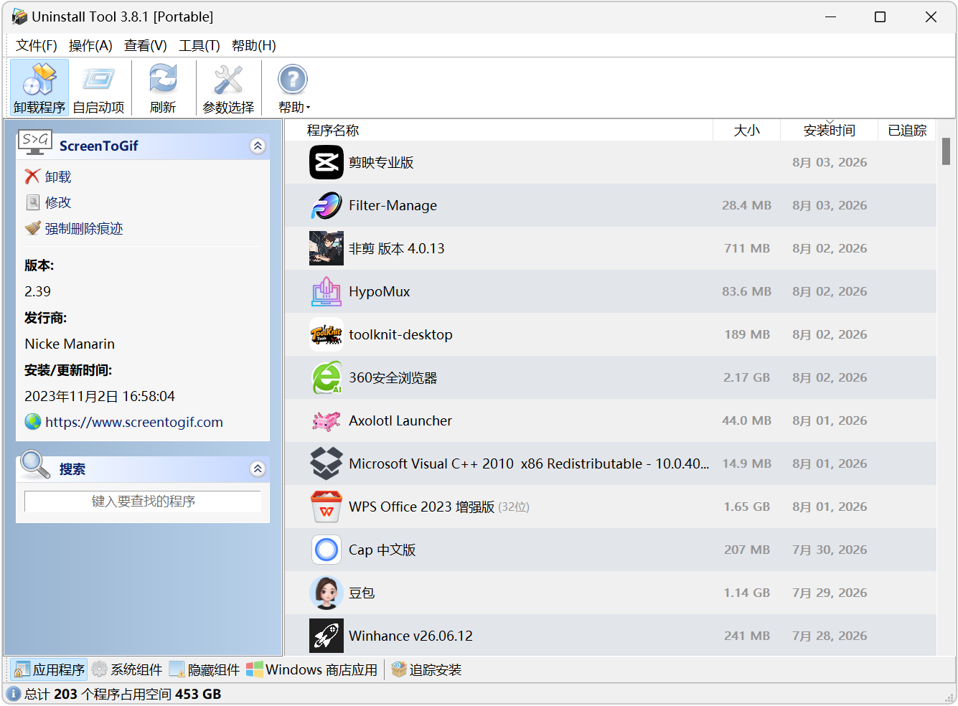Select the HypoMux program name
Screen dimensions: 958x706
(x=380, y=292)
